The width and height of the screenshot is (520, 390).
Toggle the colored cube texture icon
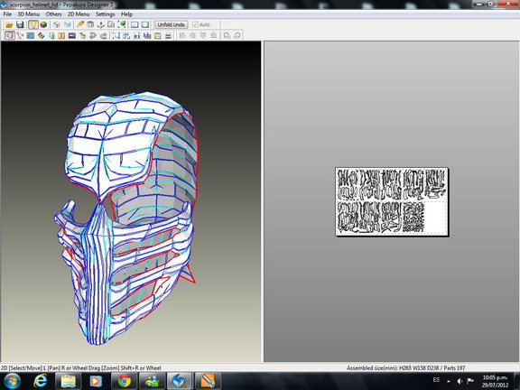pos(43,24)
